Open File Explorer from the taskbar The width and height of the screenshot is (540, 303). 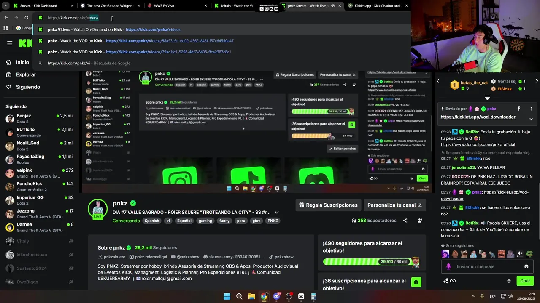251,296
